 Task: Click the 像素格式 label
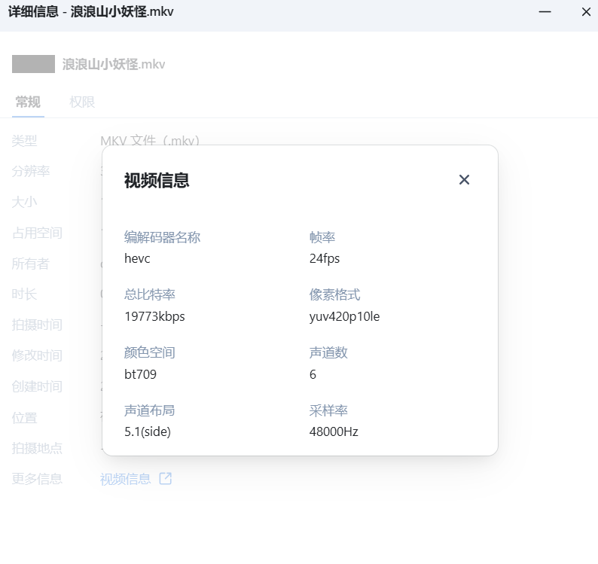point(334,294)
